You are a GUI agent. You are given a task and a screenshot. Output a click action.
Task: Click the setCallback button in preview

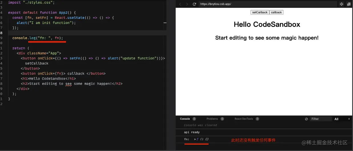tap(260, 12)
